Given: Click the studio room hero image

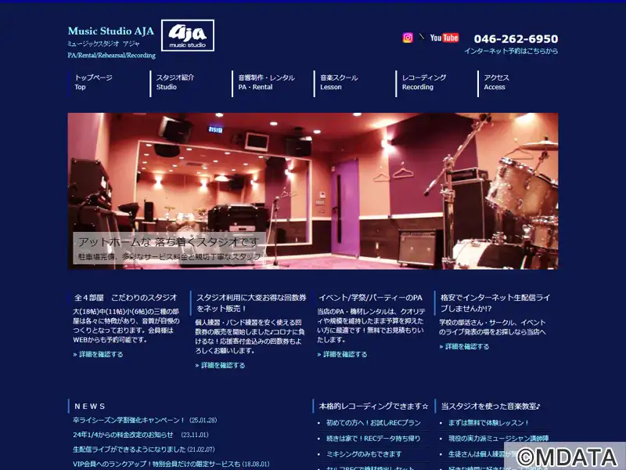Looking at the screenshot, I should click(x=313, y=191).
